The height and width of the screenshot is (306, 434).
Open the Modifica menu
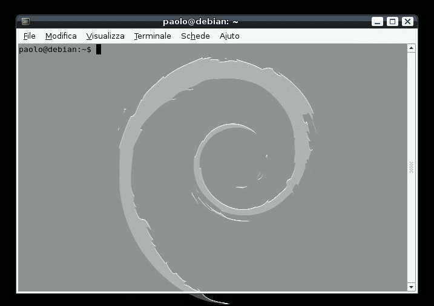[61, 36]
